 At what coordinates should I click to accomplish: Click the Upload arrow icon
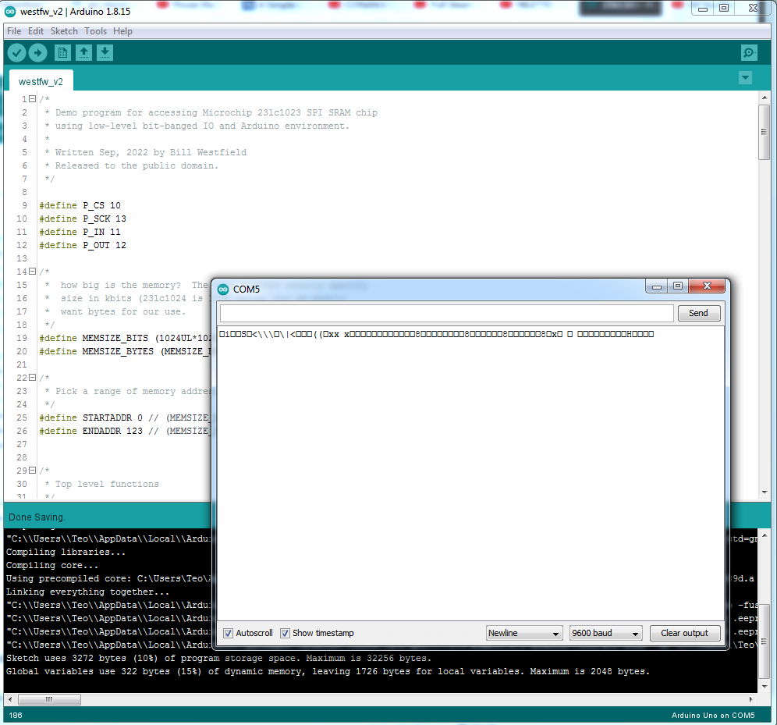[x=37, y=52]
